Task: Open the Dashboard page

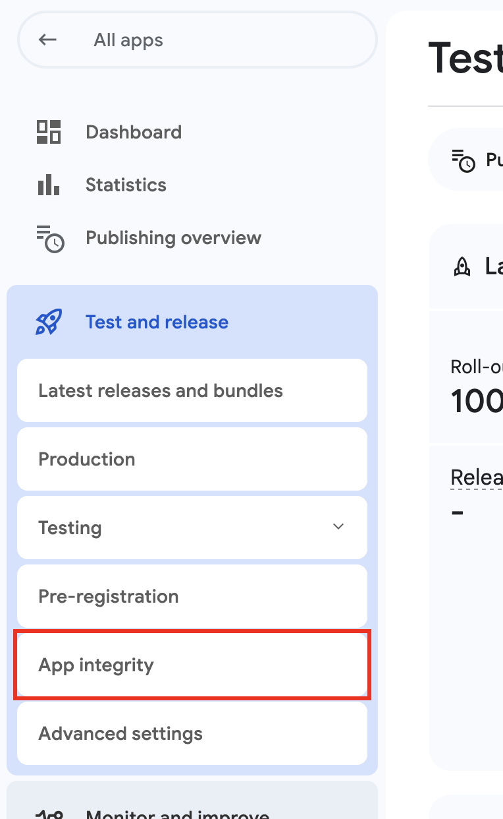Action: 134,132
